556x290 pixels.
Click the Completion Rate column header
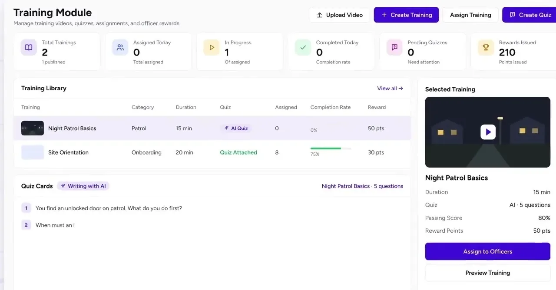(x=331, y=107)
